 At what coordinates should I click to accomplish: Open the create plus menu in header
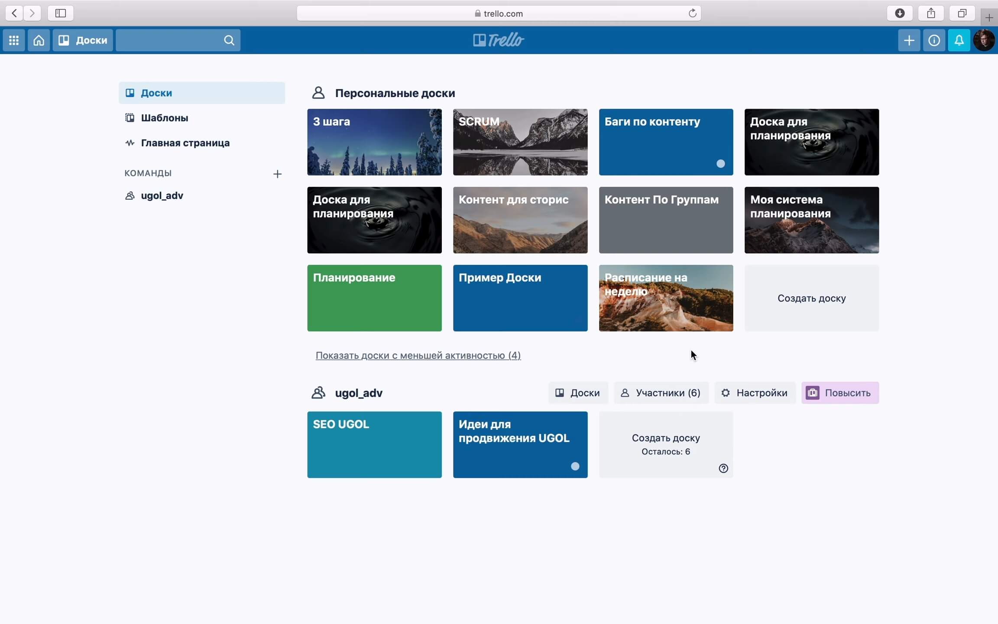pyautogui.click(x=909, y=40)
